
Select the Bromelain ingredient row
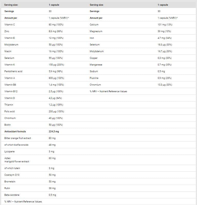pyautogui.click(x=10, y=182)
